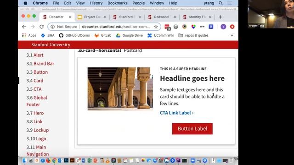Launch Firefox from the Dock

[x=48, y=160]
